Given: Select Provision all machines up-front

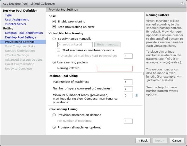Looking at the screenshot, I should point(54,127).
